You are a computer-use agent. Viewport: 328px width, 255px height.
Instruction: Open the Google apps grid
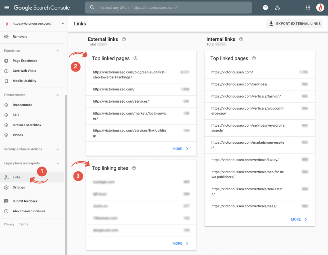coord(308,8)
